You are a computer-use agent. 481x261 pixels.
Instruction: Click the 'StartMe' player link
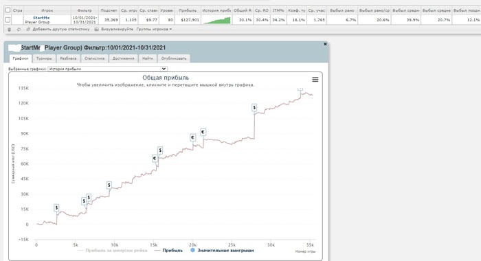[41, 18]
